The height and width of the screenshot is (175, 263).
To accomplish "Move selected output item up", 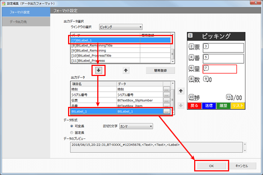I will point(181,91).
